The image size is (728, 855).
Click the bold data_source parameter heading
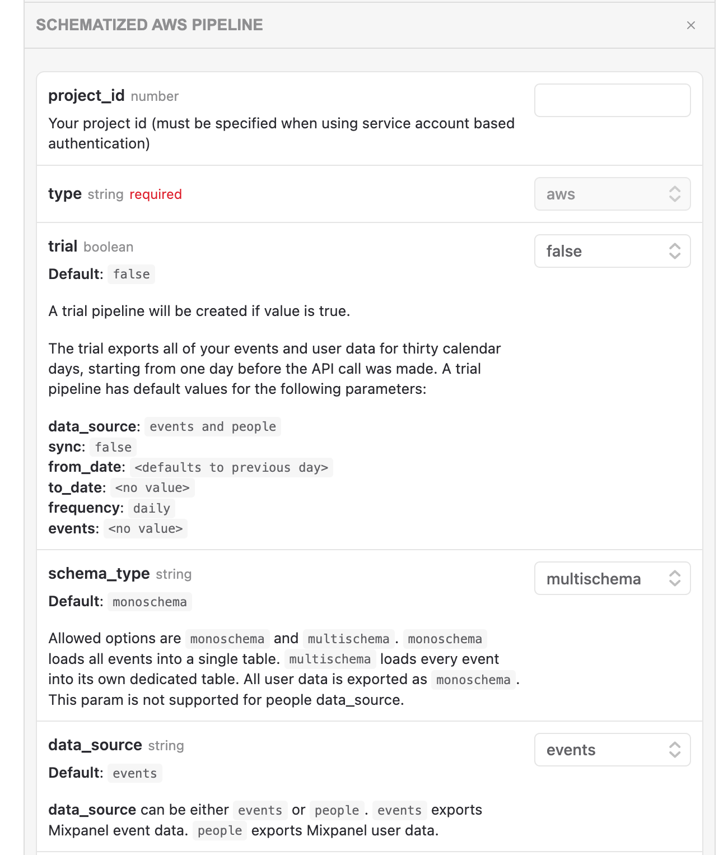[95, 745]
